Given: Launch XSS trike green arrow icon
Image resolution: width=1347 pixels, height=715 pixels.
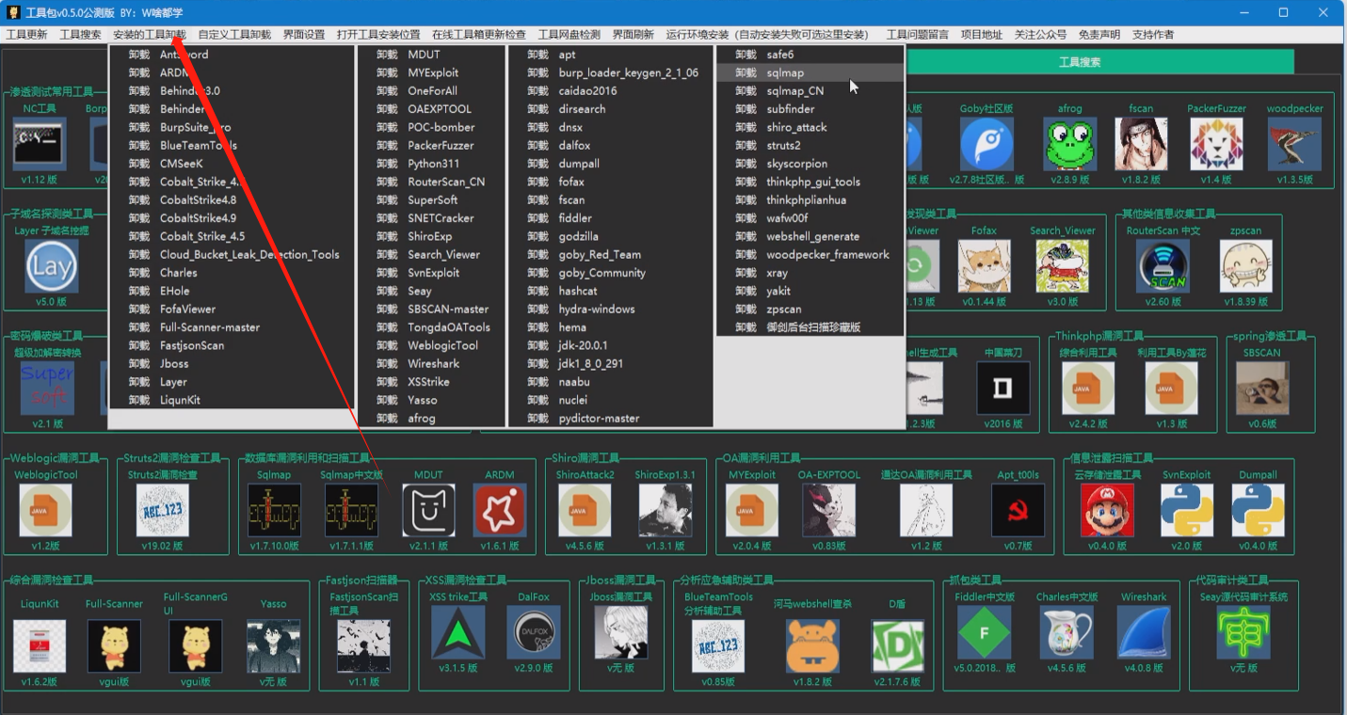Looking at the screenshot, I should 458,632.
